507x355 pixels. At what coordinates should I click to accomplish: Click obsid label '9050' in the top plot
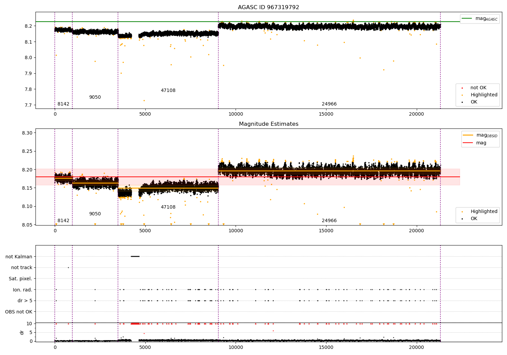(95, 97)
